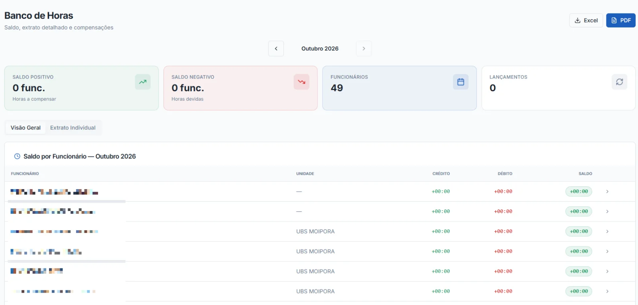Click the "LANÇAMENTOS" card label
The height and width of the screenshot is (305, 638).
[508, 77]
